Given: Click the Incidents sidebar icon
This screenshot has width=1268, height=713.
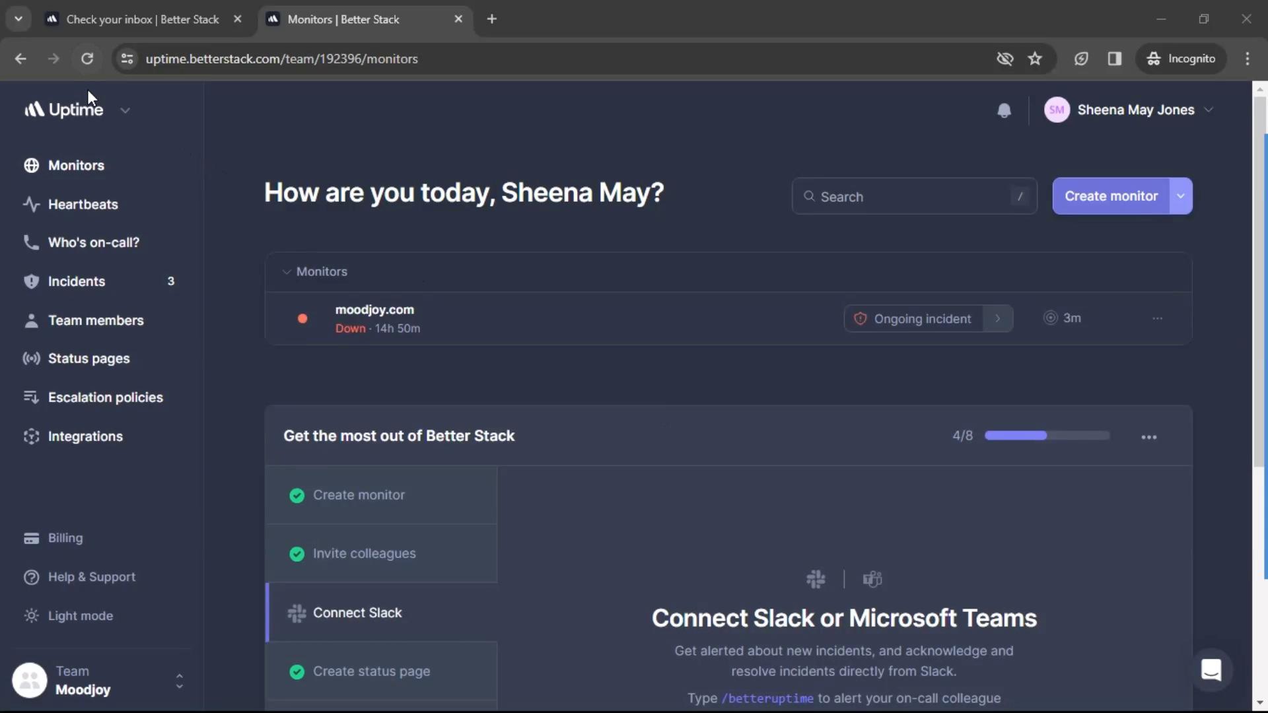Looking at the screenshot, I should (30, 281).
